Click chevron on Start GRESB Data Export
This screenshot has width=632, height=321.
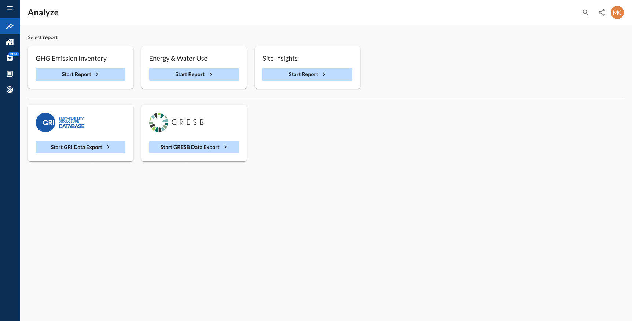point(225,147)
